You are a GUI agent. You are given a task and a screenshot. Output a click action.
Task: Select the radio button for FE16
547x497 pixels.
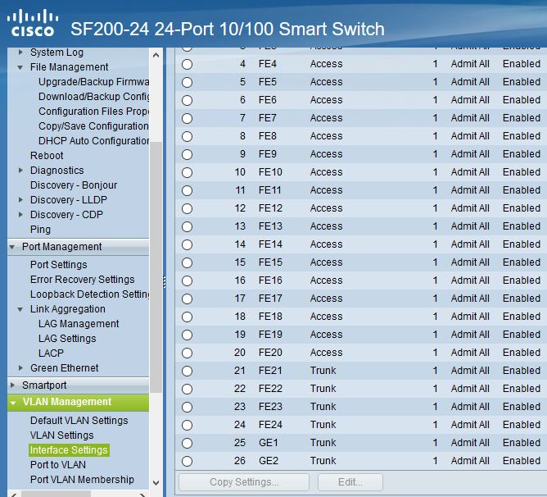[188, 281]
